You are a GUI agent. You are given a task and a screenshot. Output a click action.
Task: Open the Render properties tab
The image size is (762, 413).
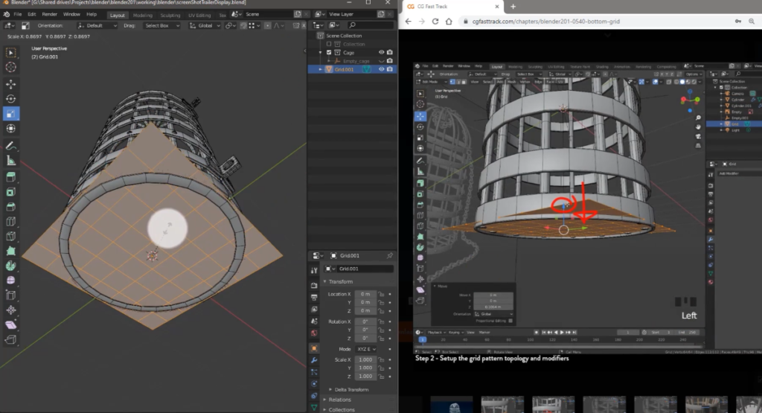coord(314,285)
